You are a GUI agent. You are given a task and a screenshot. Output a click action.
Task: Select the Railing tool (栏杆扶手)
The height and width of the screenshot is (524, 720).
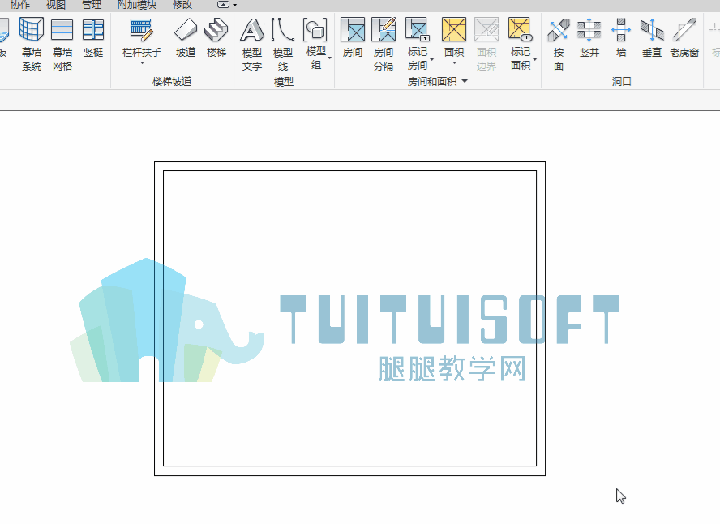coord(141,37)
